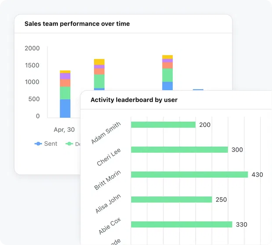Click the '250' value label

(221, 199)
